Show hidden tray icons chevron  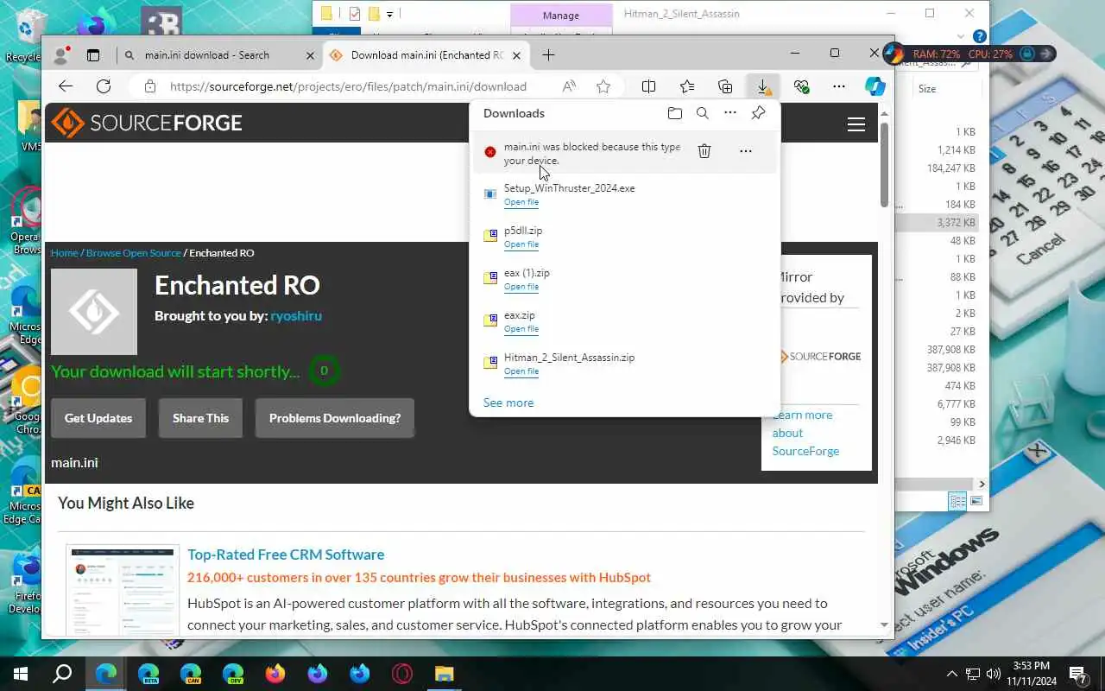[x=952, y=674]
